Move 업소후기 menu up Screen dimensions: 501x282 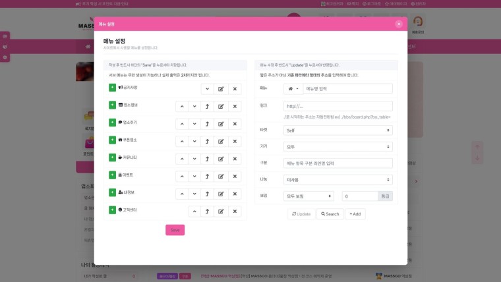pos(182,124)
